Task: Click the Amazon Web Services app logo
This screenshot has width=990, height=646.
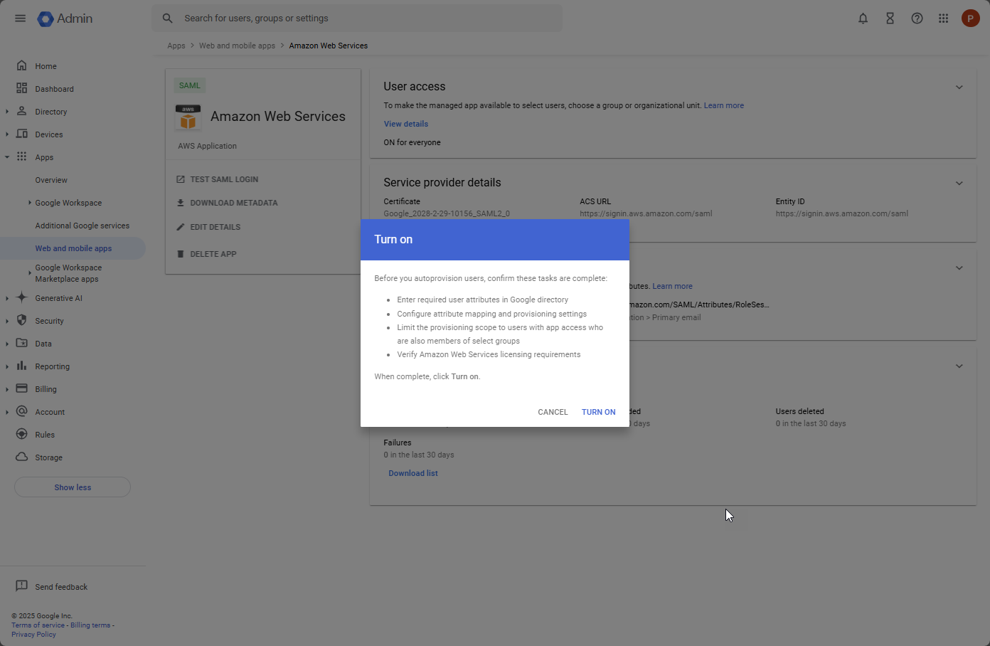Action: tap(188, 117)
